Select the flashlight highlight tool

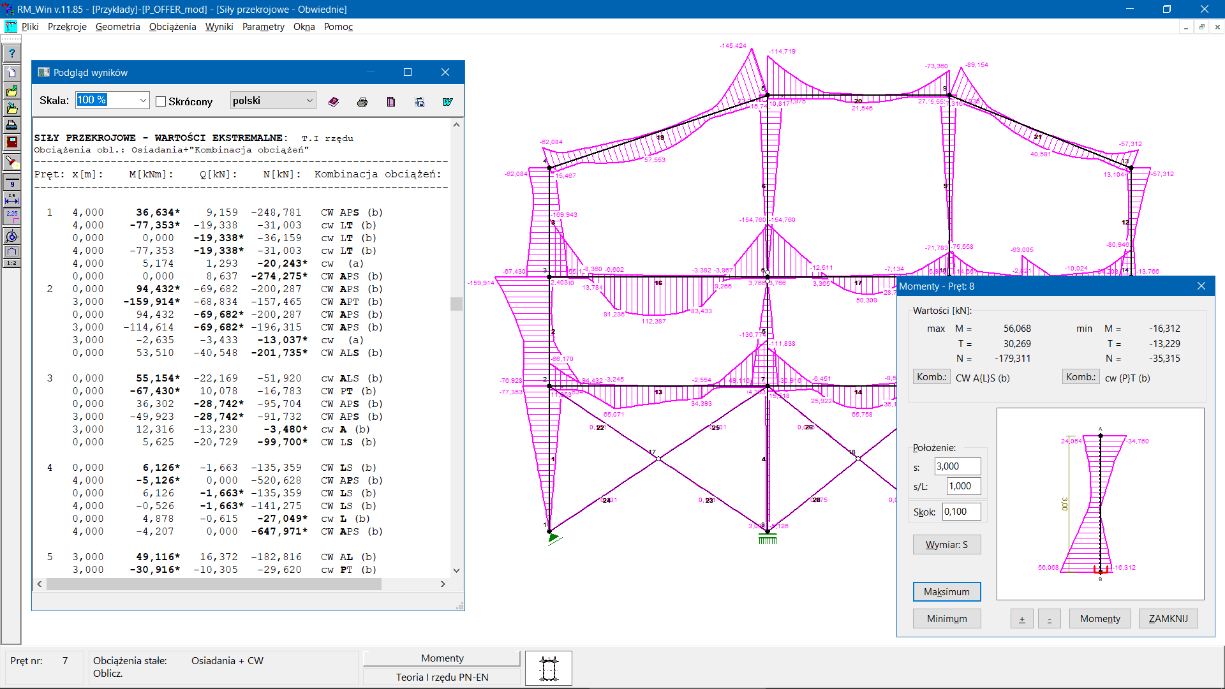click(x=11, y=162)
